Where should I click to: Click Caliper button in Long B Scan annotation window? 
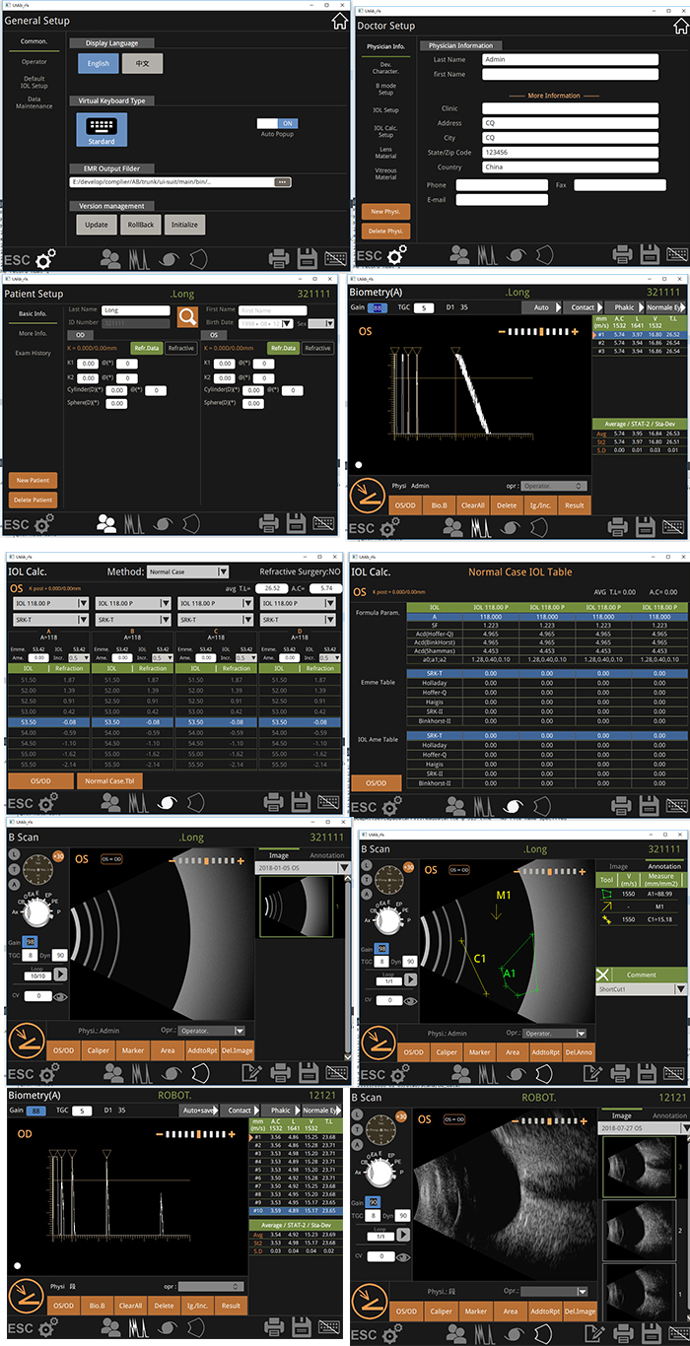tap(445, 1052)
